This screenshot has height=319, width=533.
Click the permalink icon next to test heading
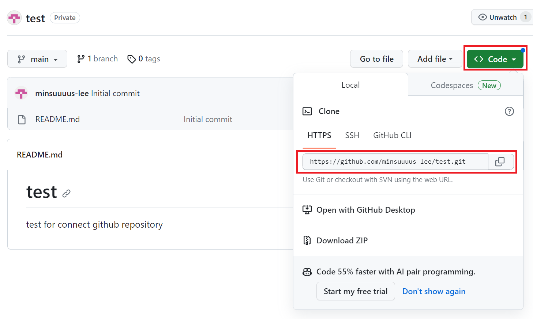point(66,193)
